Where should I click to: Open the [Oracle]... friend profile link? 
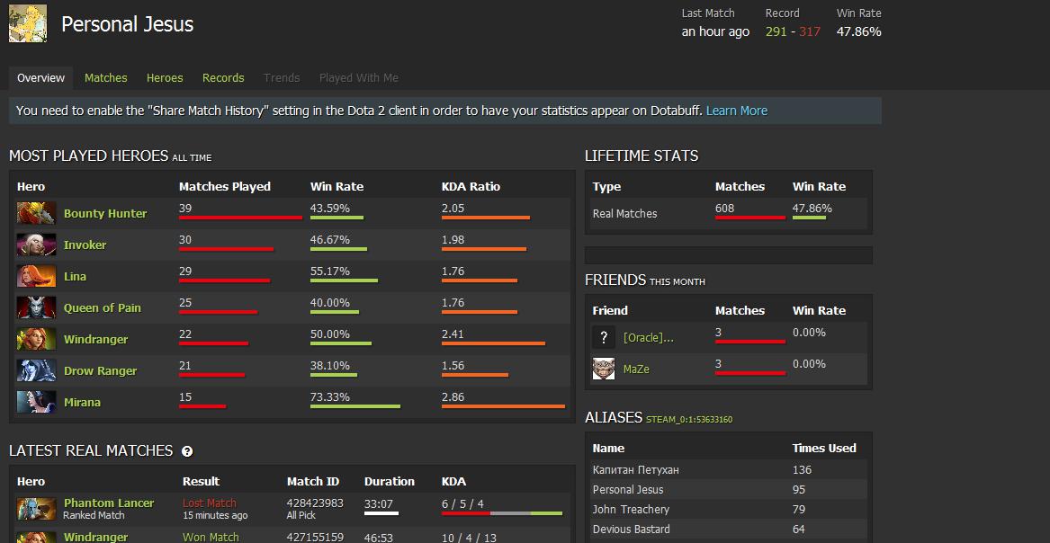[x=648, y=338]
